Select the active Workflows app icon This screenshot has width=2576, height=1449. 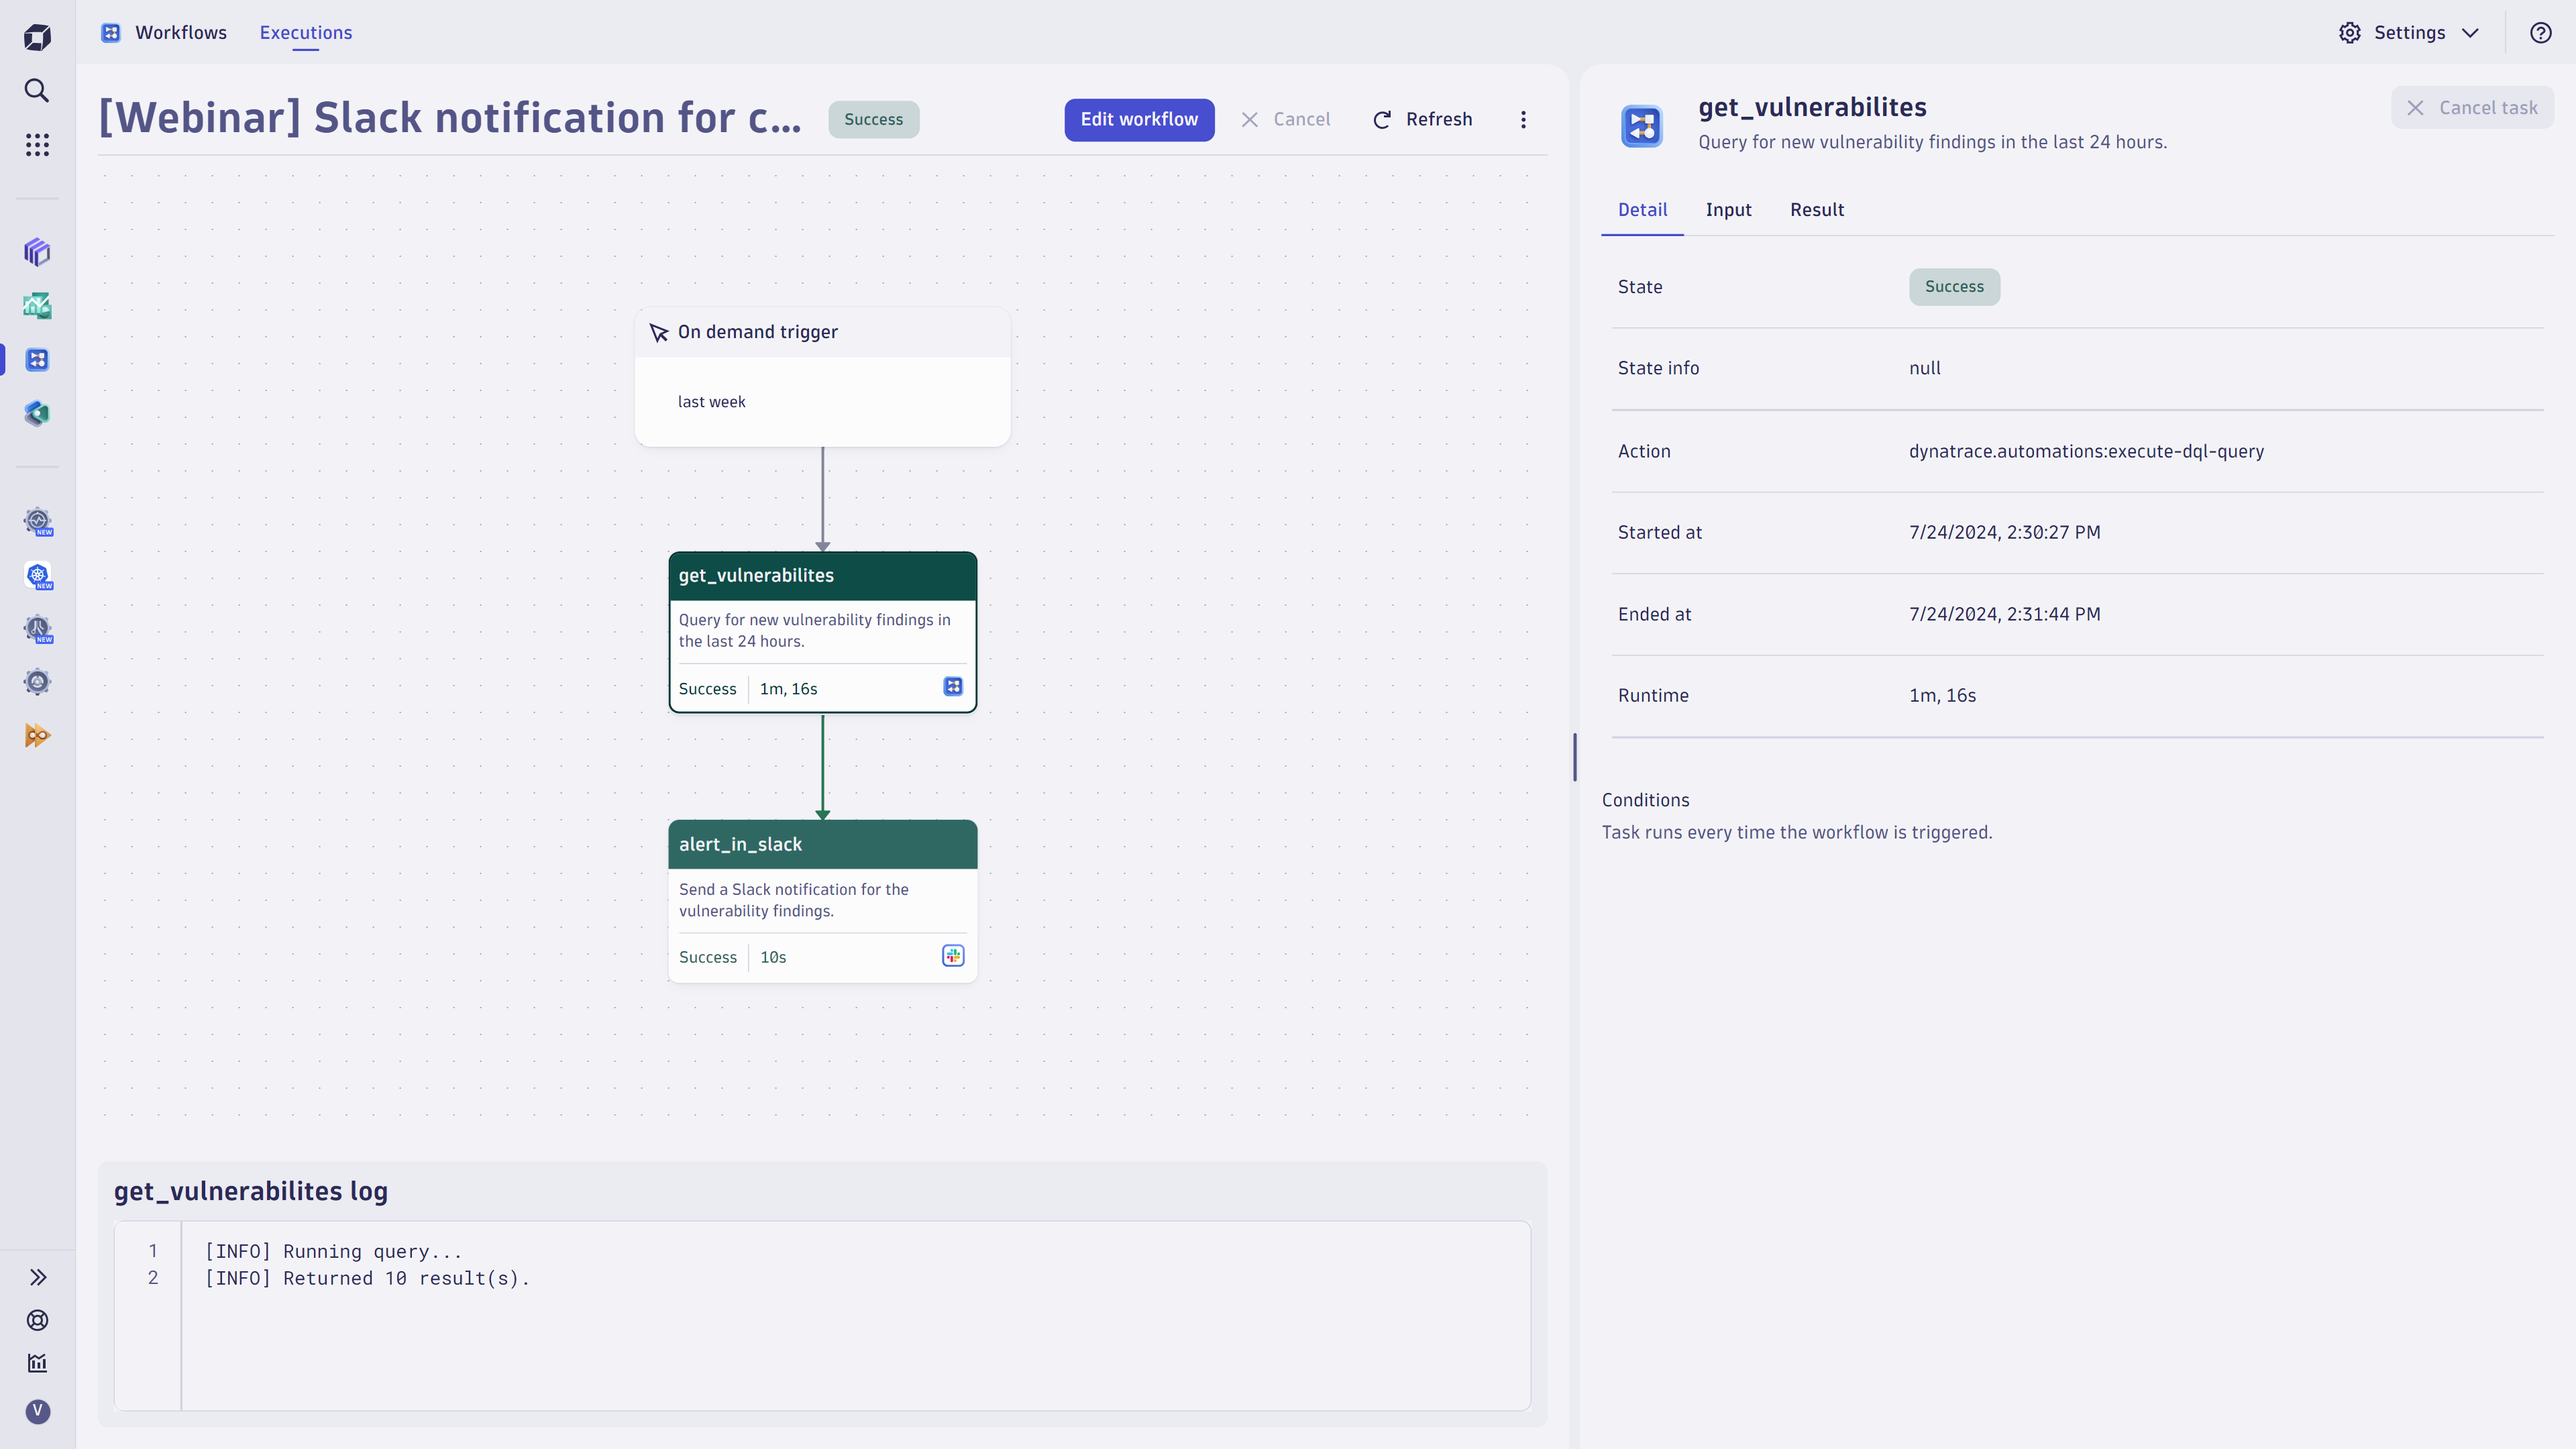pyautogui.click(x=37, y=358)
